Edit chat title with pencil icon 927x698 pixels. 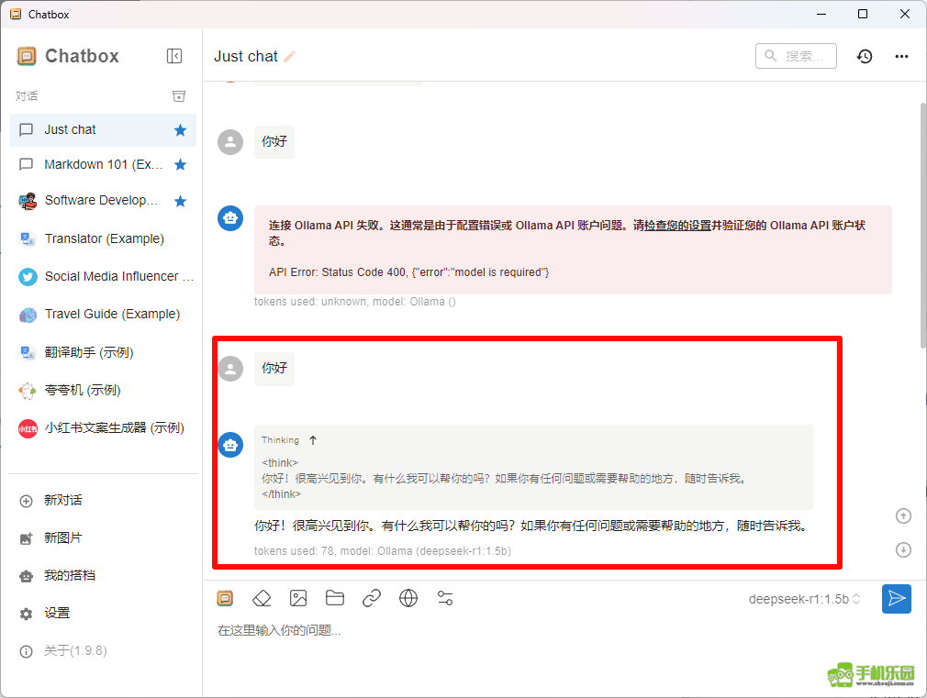coord(290,57)
